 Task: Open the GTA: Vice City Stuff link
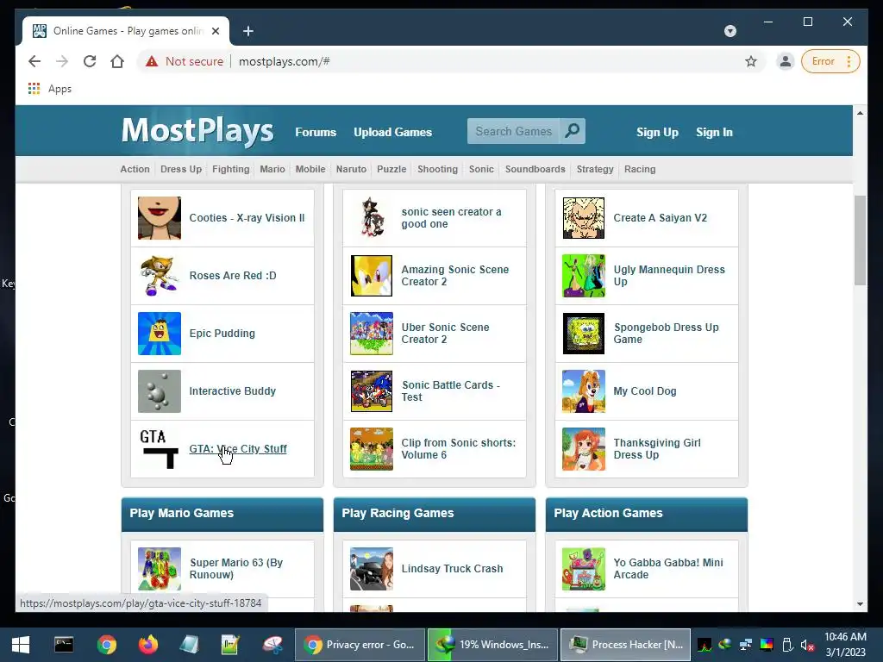(x=238, y=448)
